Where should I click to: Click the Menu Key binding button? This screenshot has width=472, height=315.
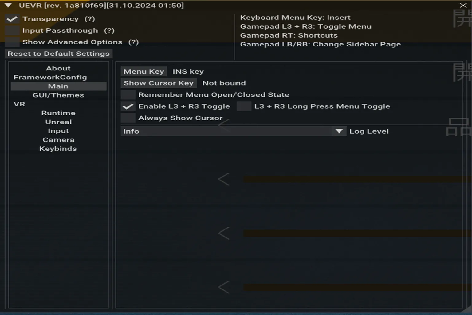click(144, 71)
